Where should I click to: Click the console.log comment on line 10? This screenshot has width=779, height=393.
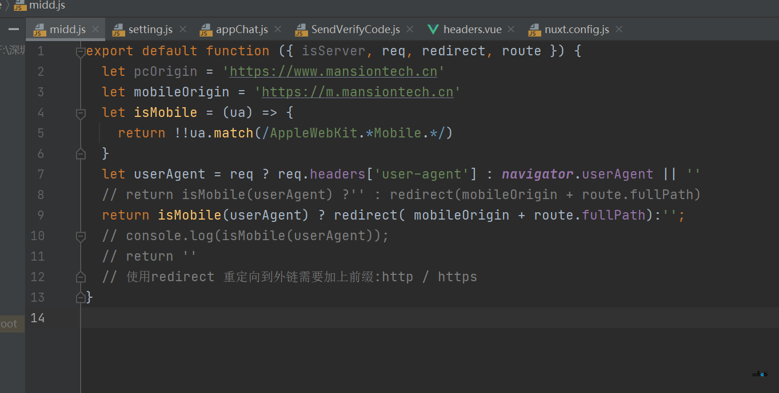pos(245,236)
